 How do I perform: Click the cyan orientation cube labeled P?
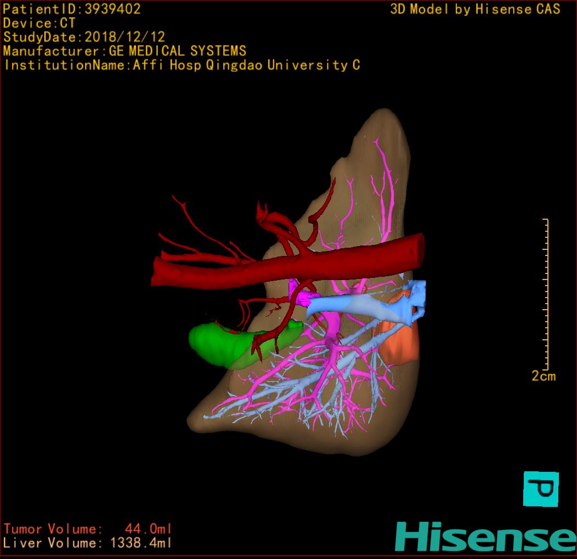(x=541, y=489)
